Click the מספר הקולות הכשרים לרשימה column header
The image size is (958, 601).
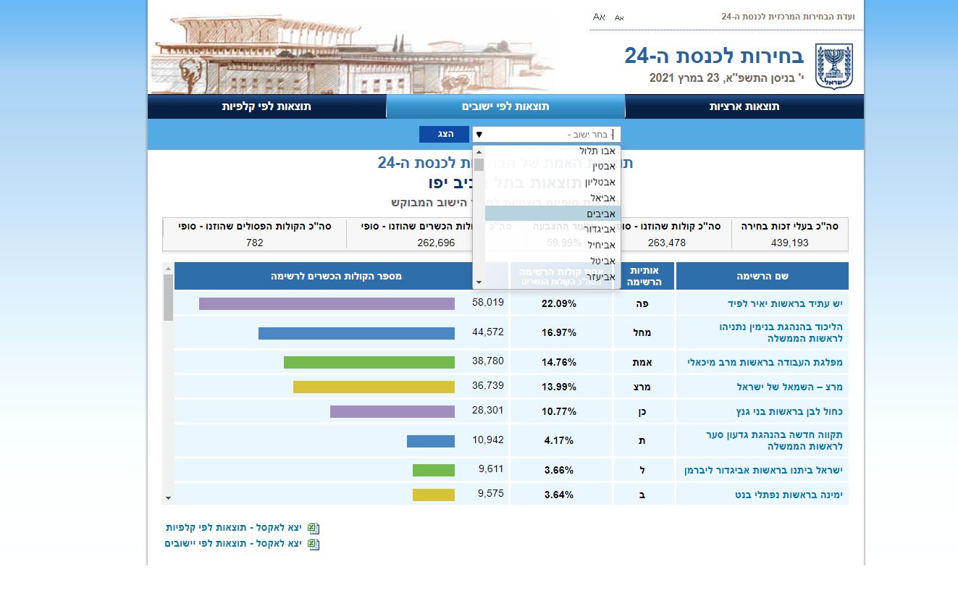point(337,276)
